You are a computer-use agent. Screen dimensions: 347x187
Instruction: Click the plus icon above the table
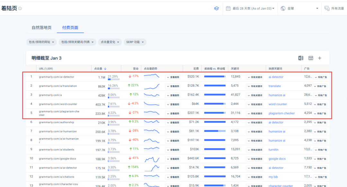[320, 58]
